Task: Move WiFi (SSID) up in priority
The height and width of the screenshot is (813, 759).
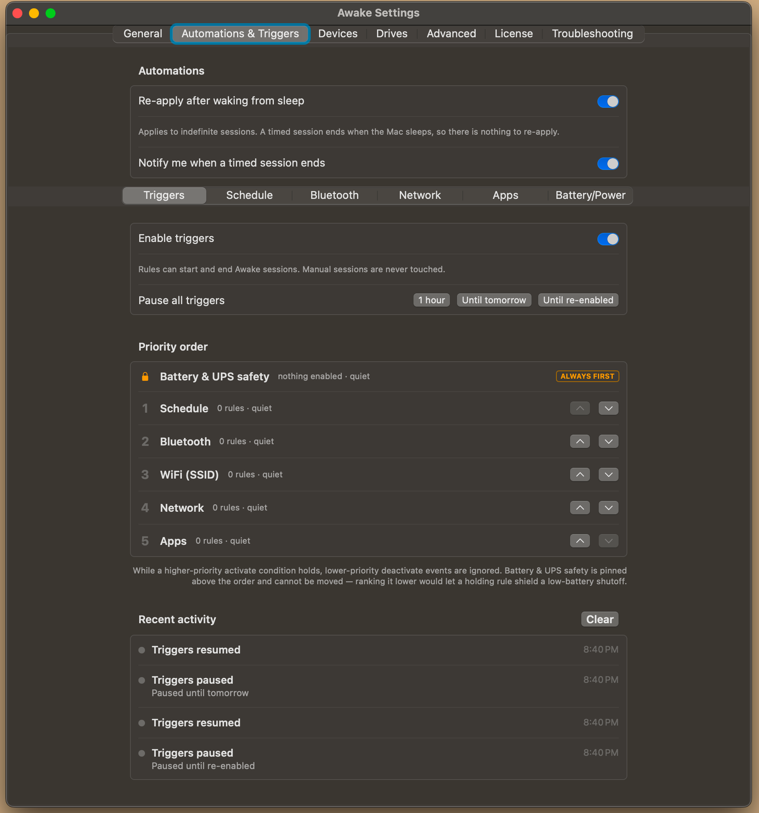Action: pos(580,475)
